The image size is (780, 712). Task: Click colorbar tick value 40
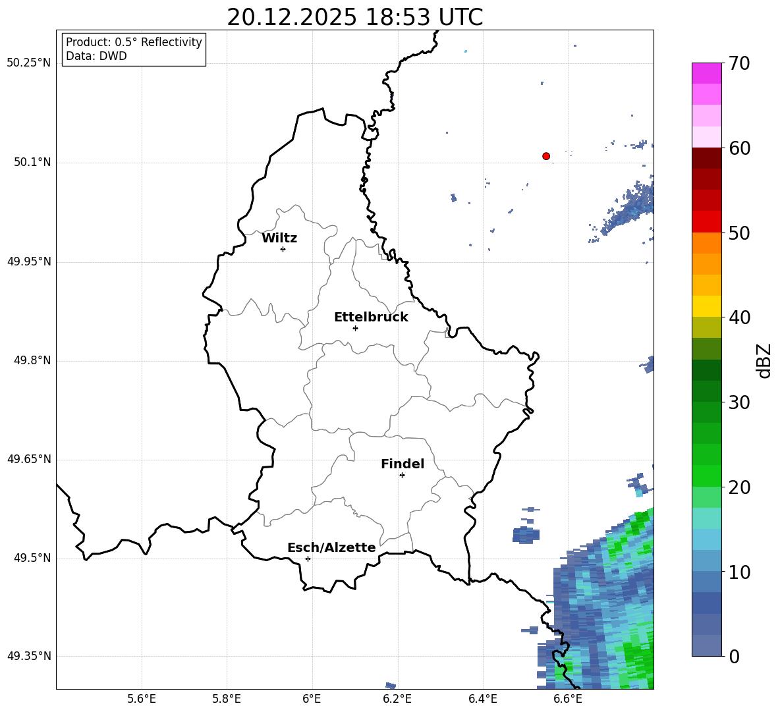[739, 317]
